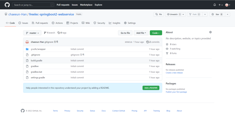This screenshot has width=235, height=114.
Task: View the 1 branch link
Action: [x=50, y=33]
